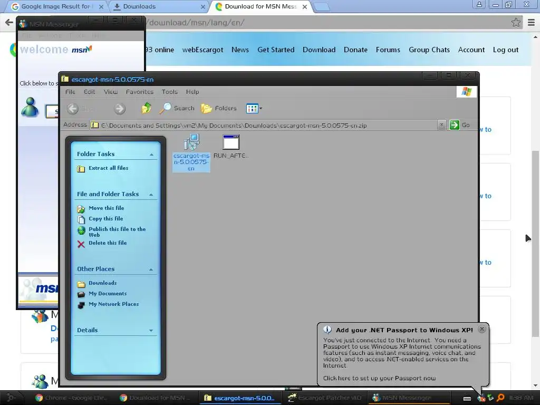The width and height of the screenshot is (540, 405).
Task: Expand the Details section
Action: [151, 330]
